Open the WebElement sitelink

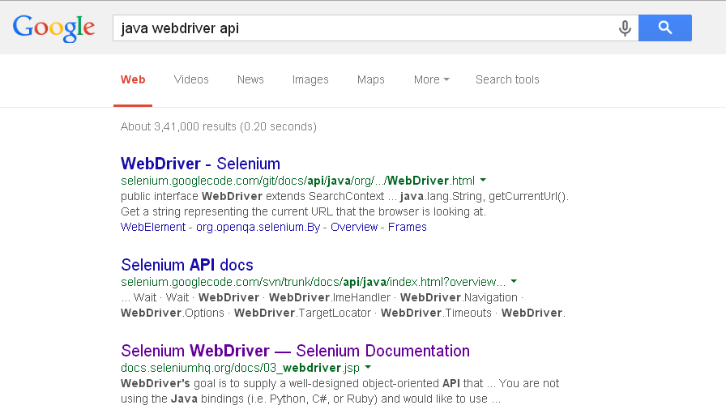pyautogui.click(x=153, y=228)
